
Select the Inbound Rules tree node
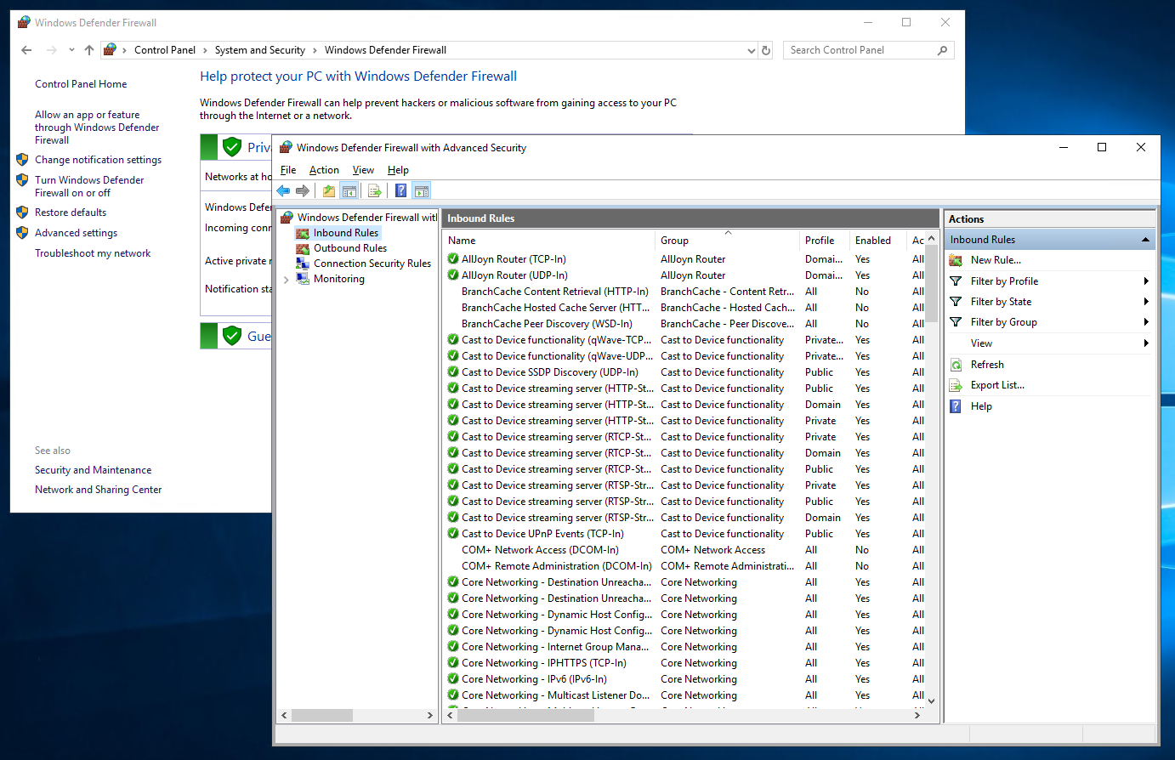pos(345,233)
